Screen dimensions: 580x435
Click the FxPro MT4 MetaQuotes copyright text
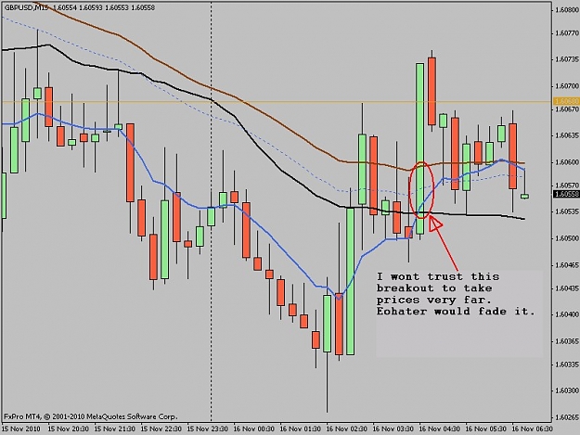[x=91, y=416]
